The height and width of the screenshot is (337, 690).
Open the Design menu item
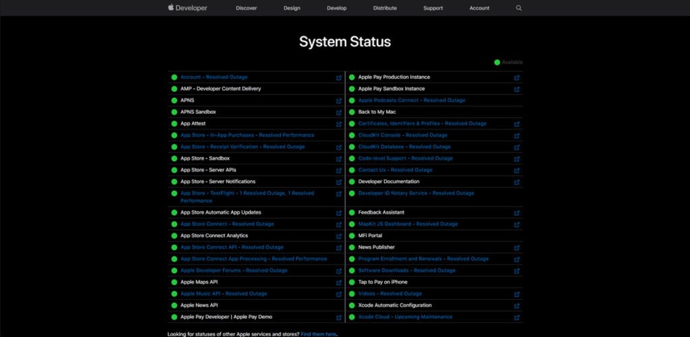(x=292, y=8)
